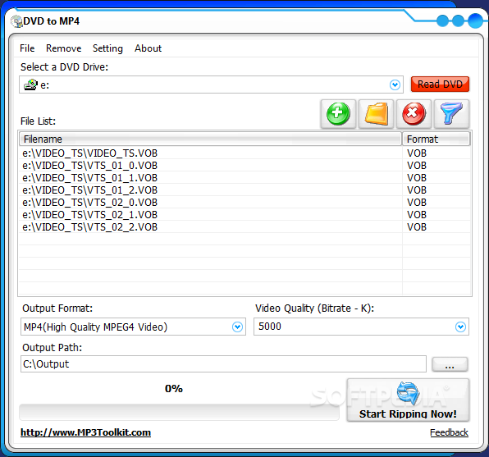Viewport: 489px width, 457px height.
Task: Click the ripping progress bar
Action: pyautogui.click(x=179, y=412)
